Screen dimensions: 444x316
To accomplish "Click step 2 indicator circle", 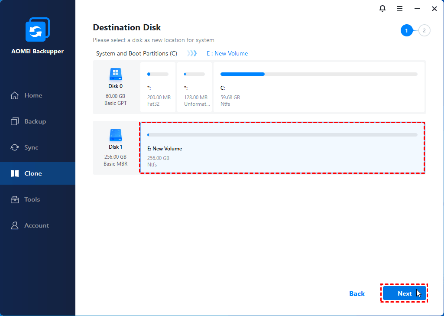I will point(424,31).
